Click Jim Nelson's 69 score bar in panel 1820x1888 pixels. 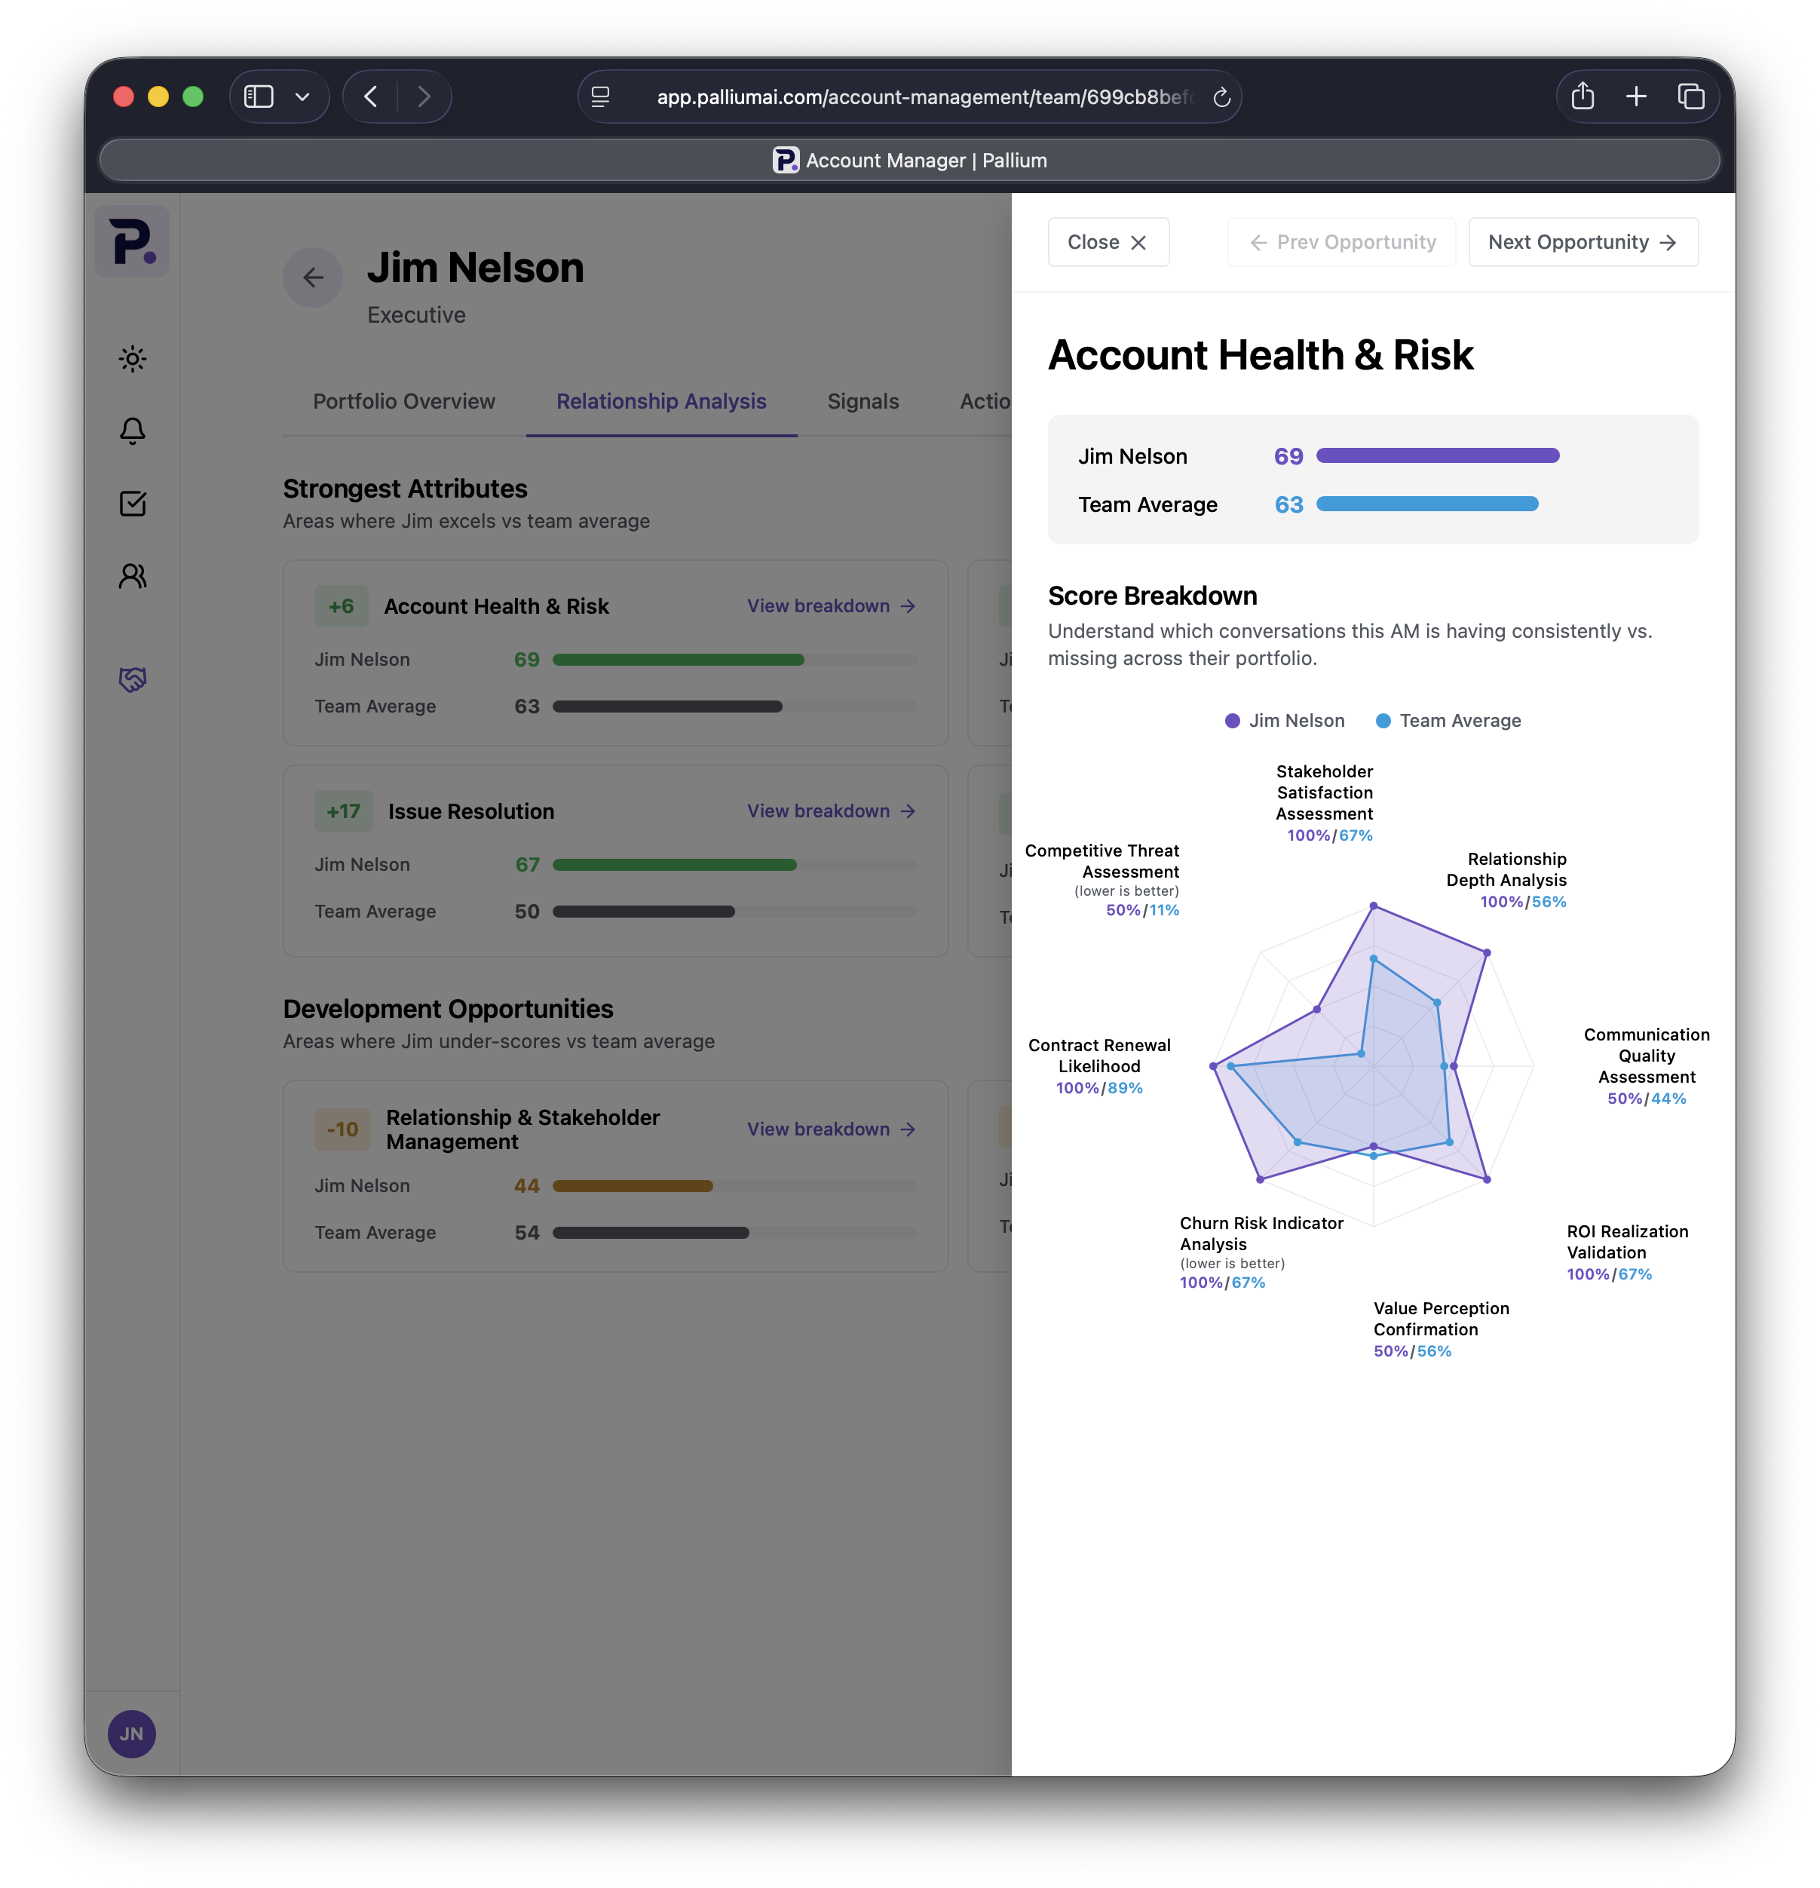(1437, 455)
